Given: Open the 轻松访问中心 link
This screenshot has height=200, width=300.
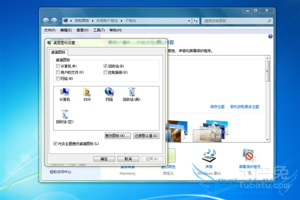Looking at the screenshot, I should coord(60,171).
